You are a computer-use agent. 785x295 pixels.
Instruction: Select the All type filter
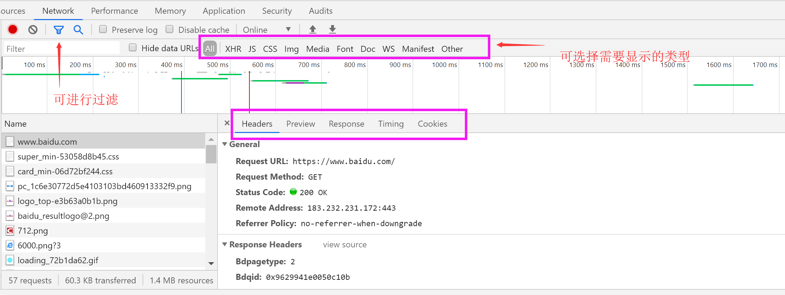[210, 49]
